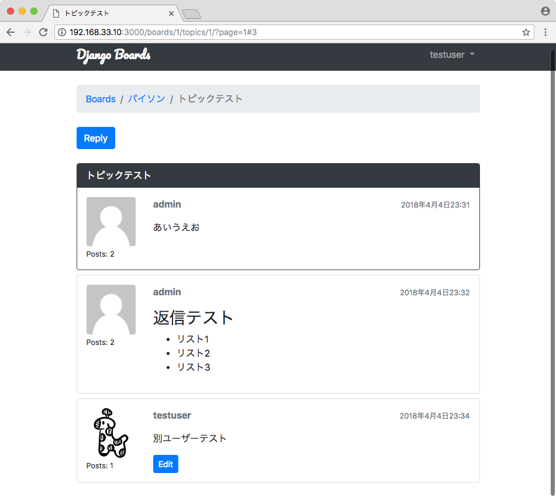
Task: Open パイソン board from breadcrumb
Action: tap(146, 99)
